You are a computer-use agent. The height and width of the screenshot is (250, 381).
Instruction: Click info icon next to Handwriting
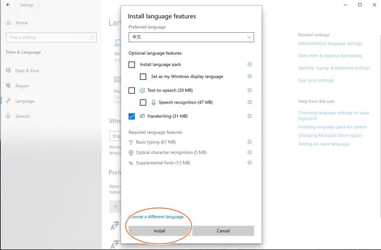tap(249, 116)
